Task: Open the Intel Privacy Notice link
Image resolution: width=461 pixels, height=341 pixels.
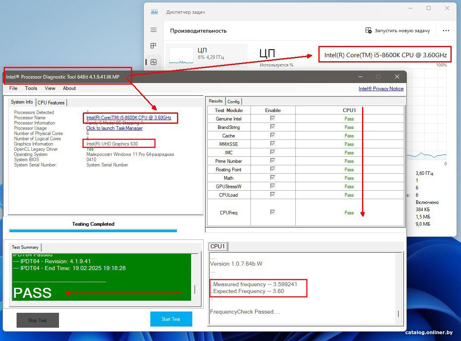Action: [381, 89]
